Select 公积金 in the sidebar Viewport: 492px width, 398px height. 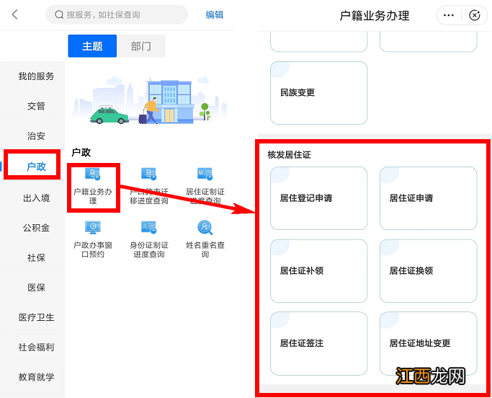point(36,228)
